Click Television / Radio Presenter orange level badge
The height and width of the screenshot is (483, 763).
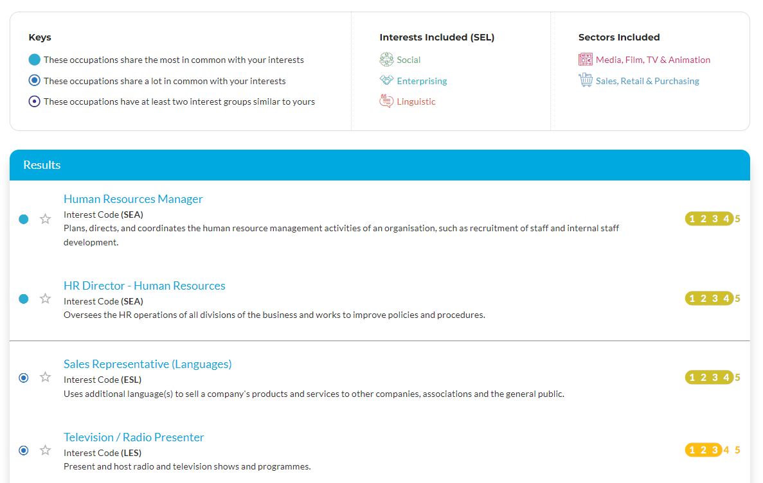tap(703, 450)
